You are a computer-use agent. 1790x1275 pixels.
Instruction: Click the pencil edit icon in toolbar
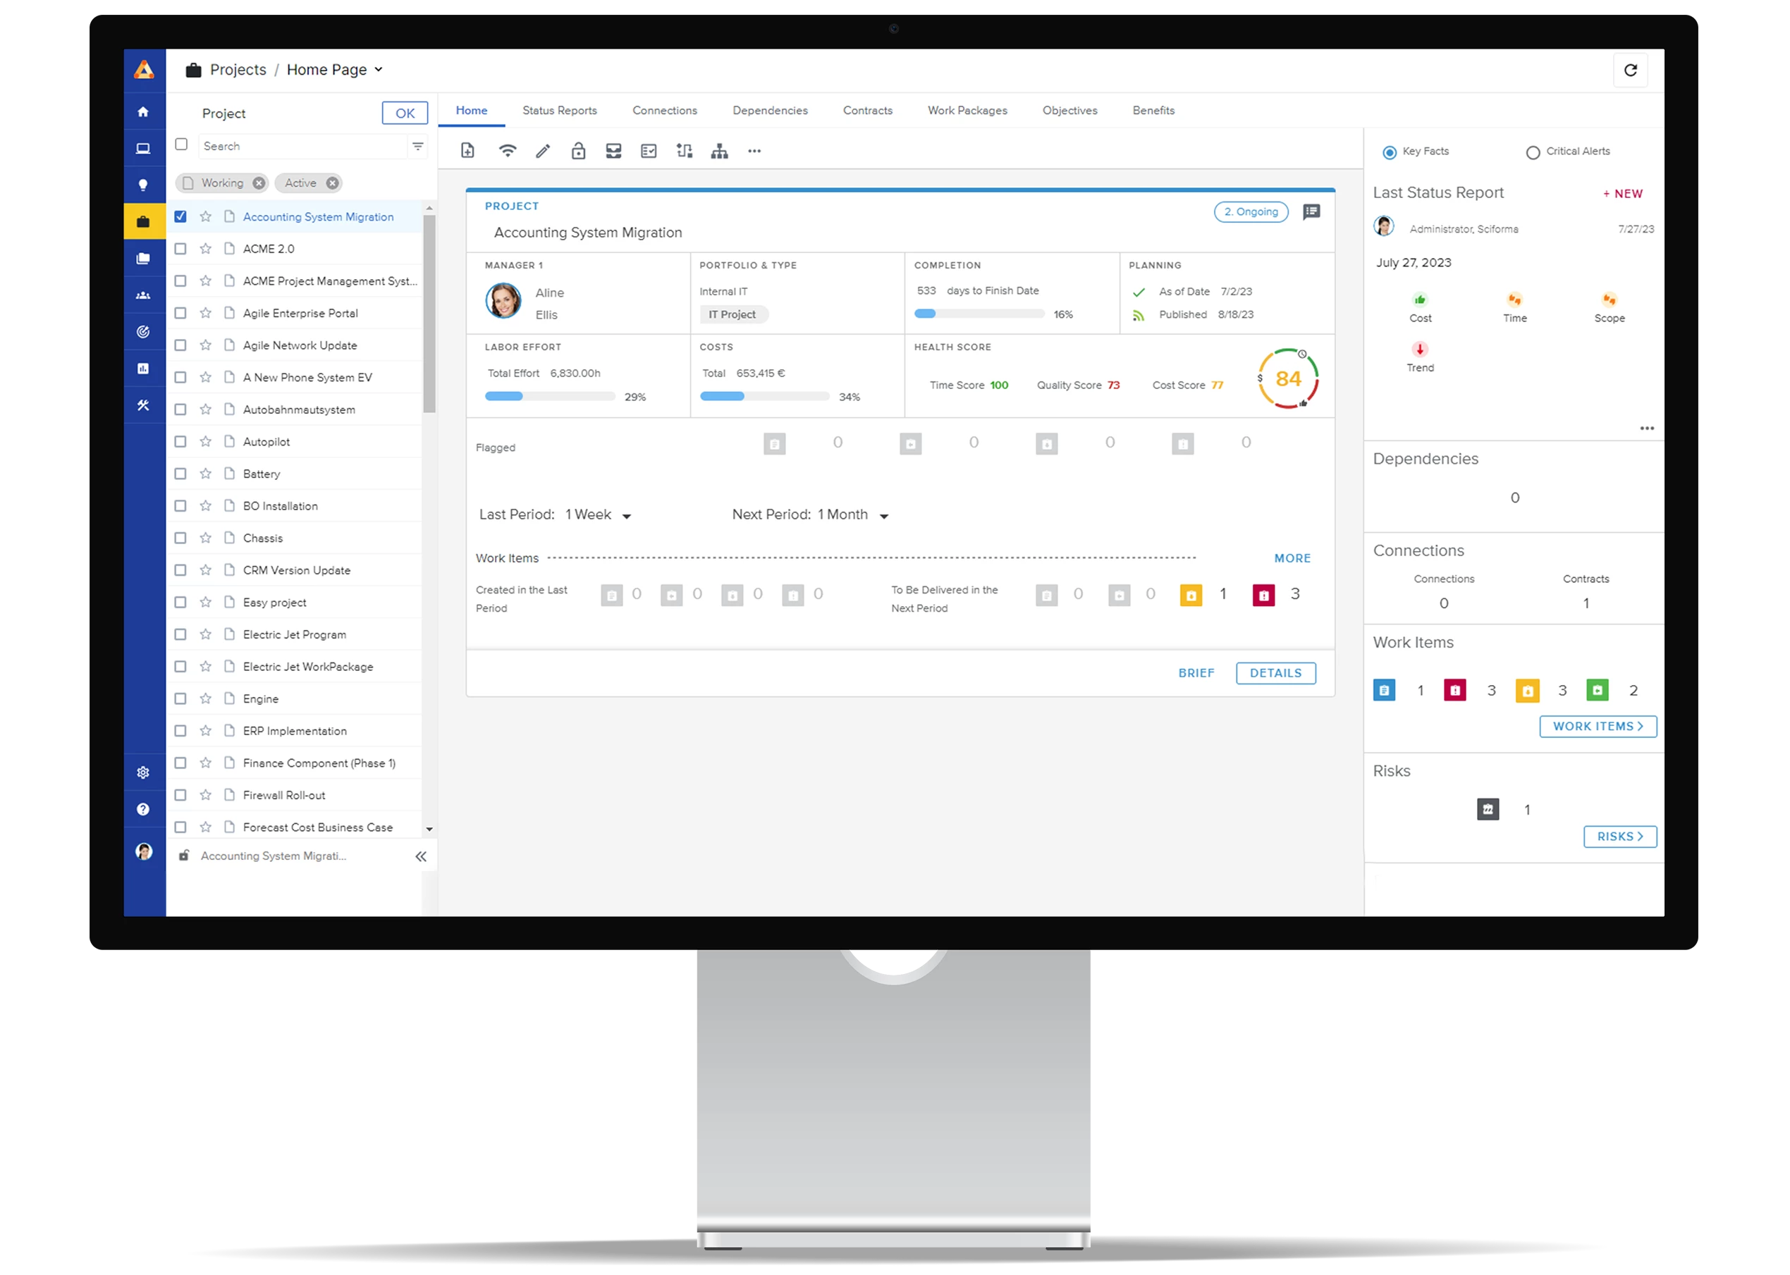[x=542, y=152]
